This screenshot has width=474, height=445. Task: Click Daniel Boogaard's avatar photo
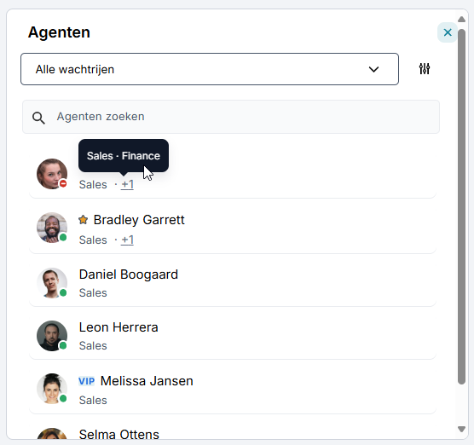coord(52,283)
